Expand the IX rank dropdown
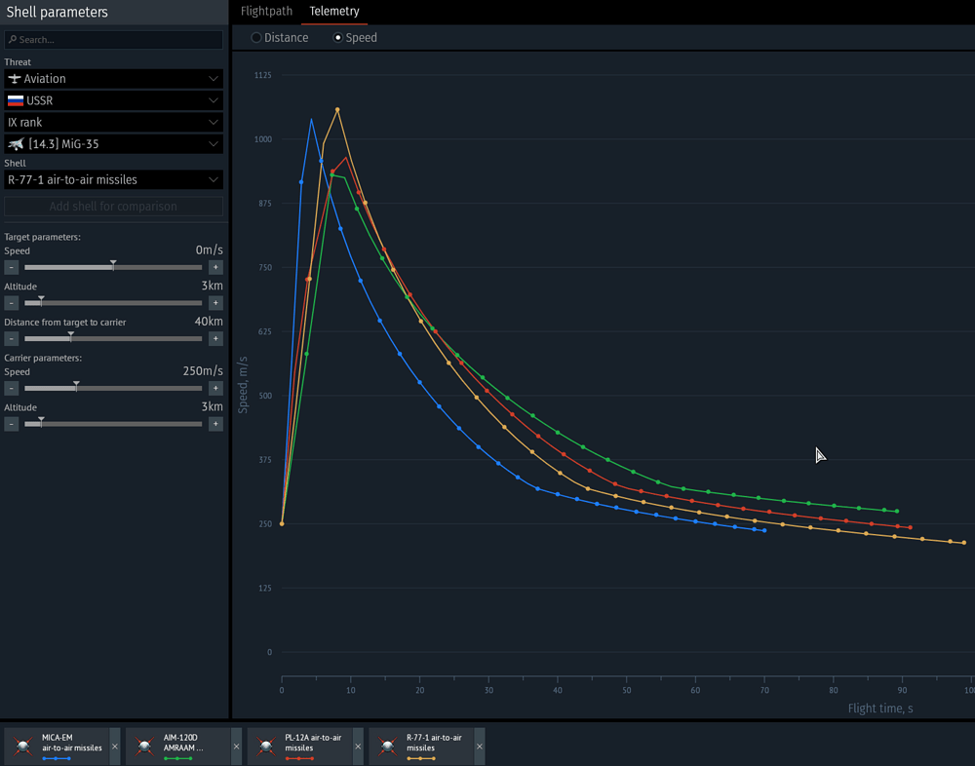The width and height of the screenshot is (975, 766). tap(114, 123)
